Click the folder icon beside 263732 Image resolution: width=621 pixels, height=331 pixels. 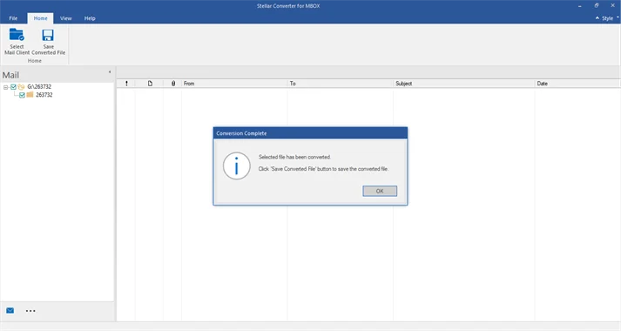30,95
